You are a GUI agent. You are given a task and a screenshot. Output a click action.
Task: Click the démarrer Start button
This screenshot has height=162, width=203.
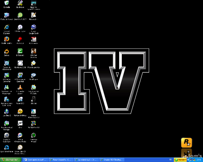click(x=11, y=160)
